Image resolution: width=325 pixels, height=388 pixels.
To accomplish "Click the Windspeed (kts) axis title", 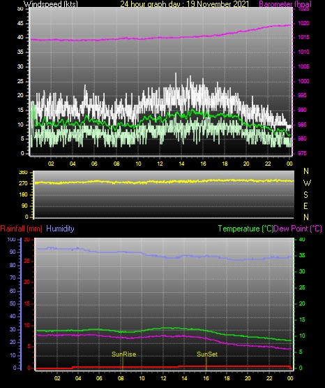I will [51, 3].
